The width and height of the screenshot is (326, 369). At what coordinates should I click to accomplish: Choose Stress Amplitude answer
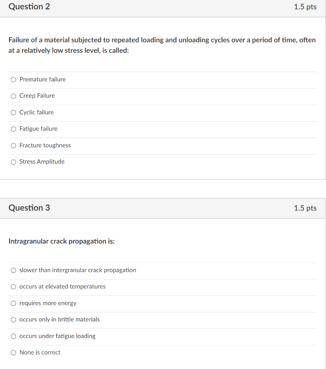click(x=13, y=162)
